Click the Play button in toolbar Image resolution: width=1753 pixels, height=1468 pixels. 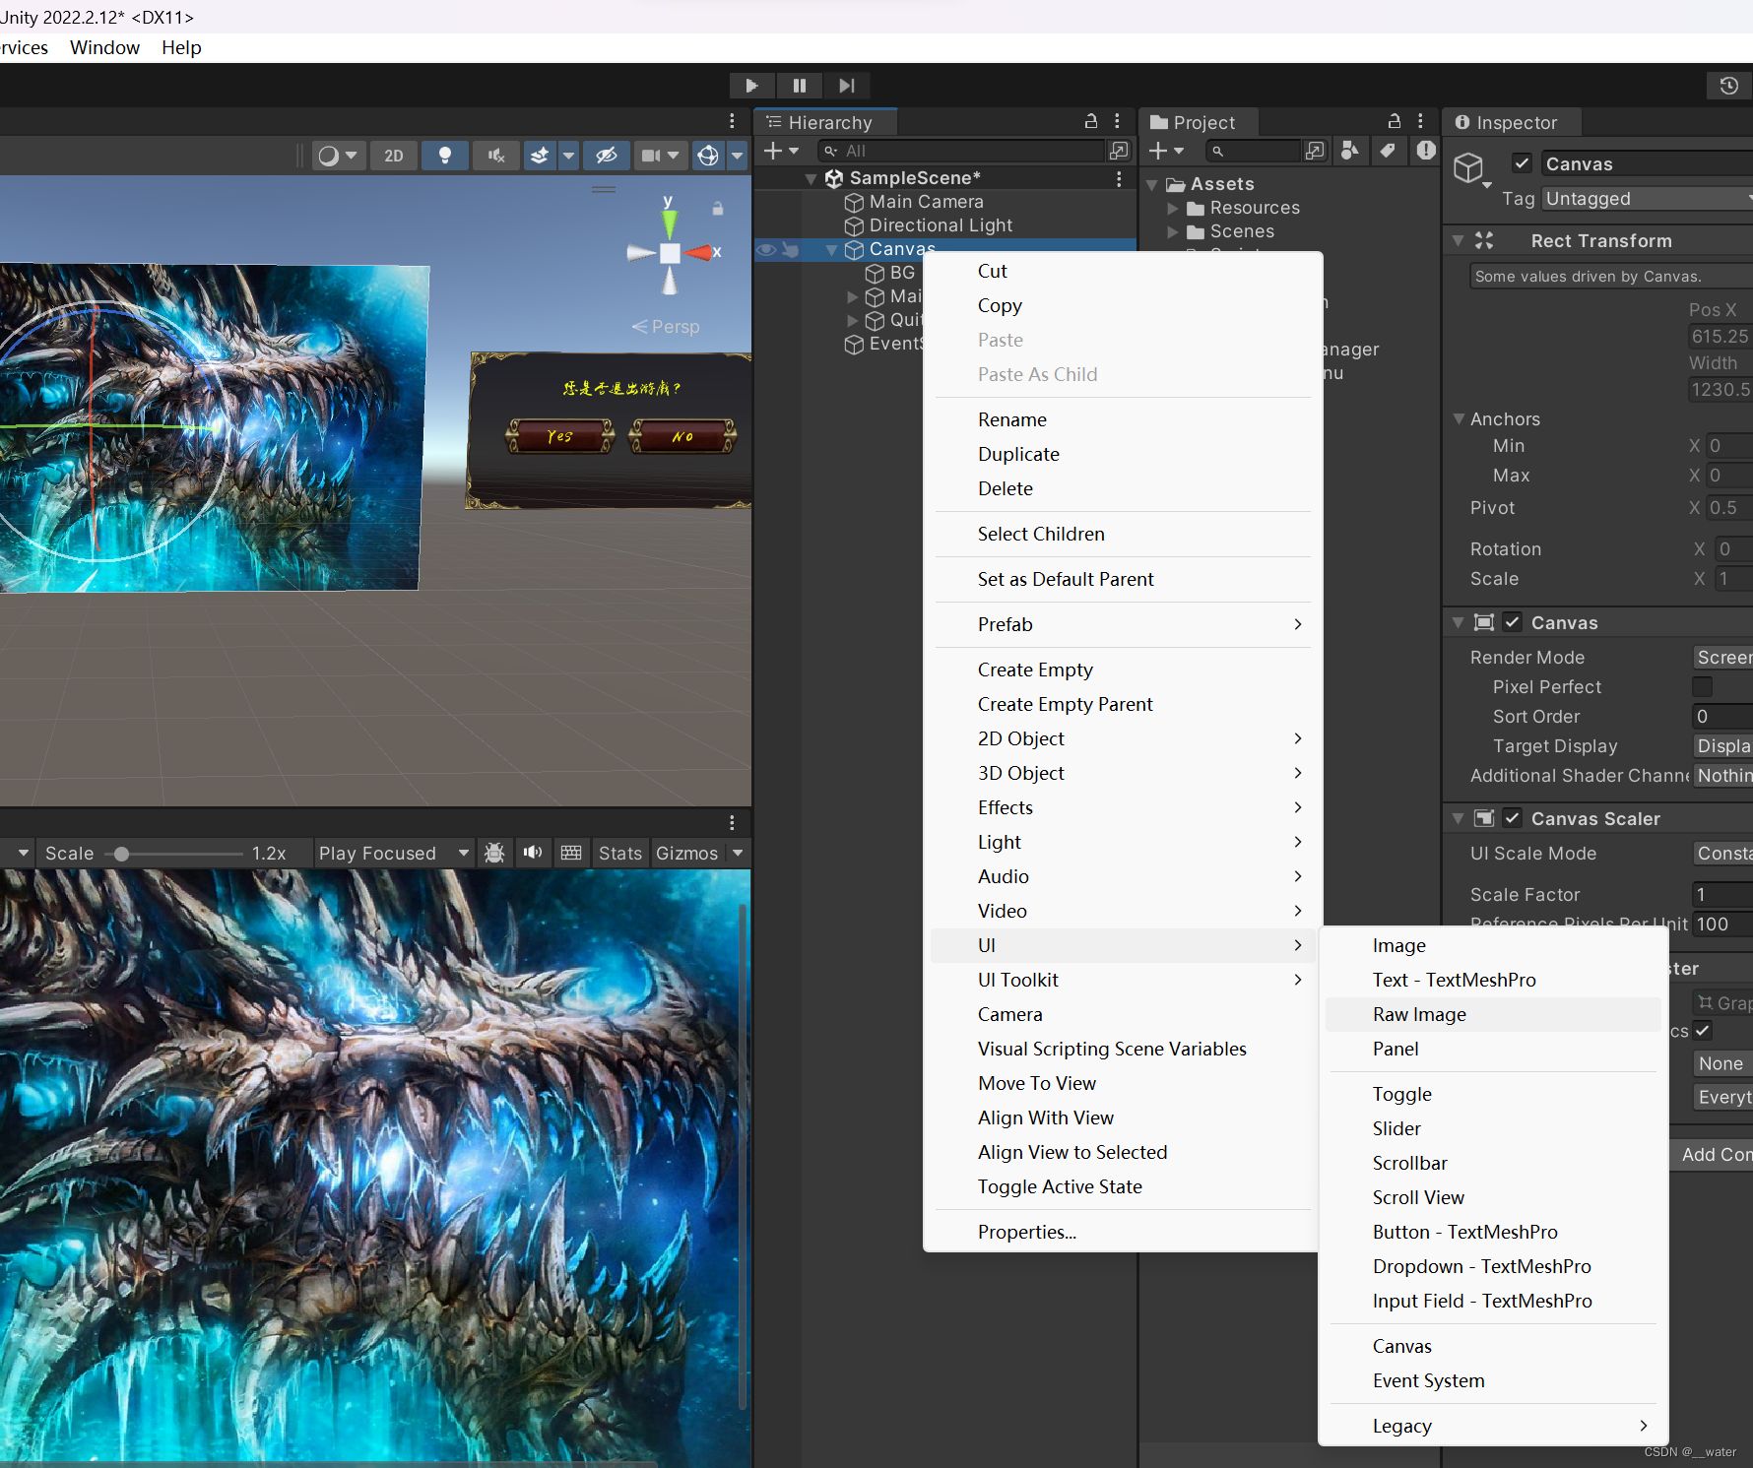[x=751, y=86]
